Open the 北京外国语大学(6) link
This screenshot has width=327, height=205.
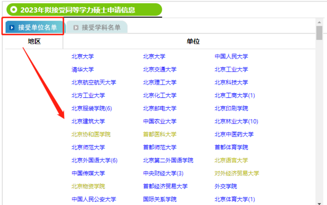[95, 160]
